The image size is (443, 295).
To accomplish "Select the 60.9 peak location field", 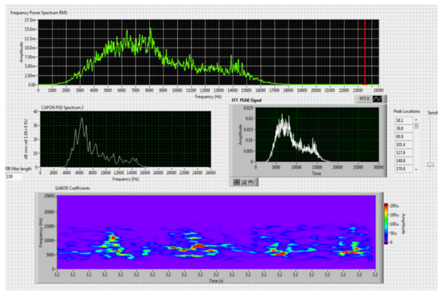I will [404, 136].
